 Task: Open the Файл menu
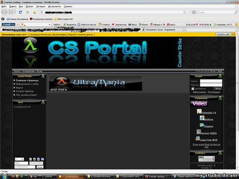[x=4, y=6]
